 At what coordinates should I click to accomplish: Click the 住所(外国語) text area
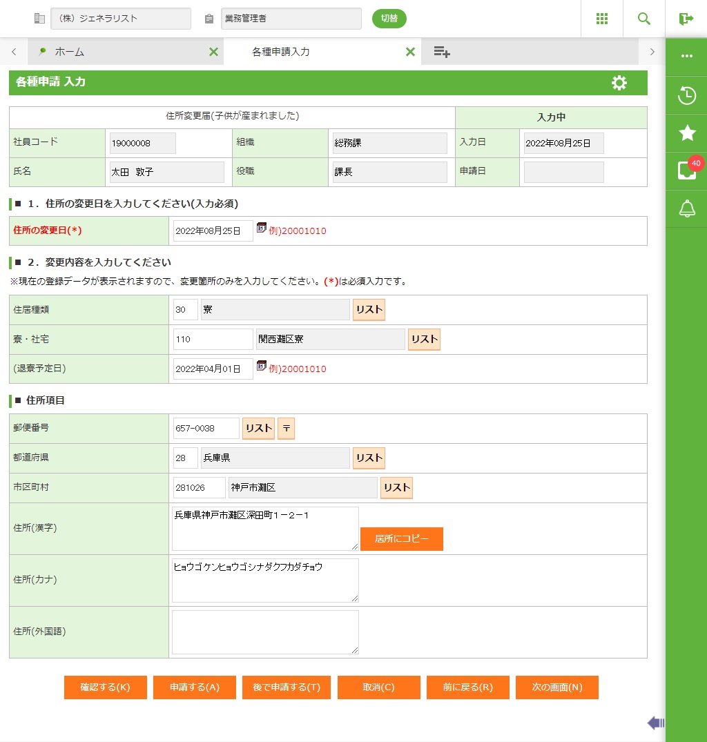265,632
